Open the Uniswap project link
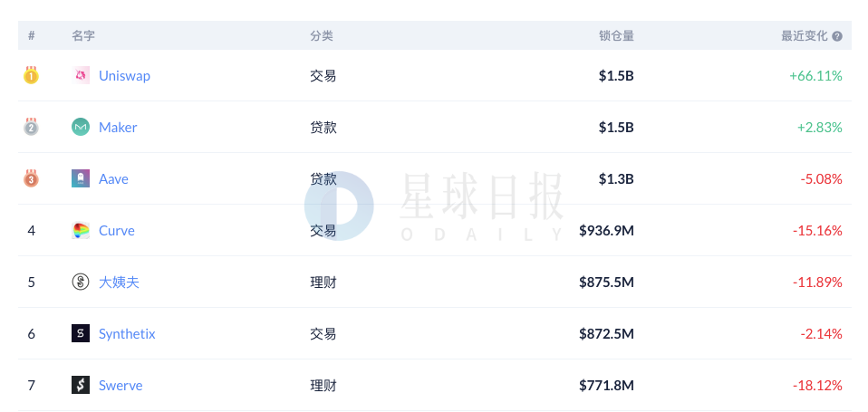This screenshot has height=412, width=868. (x=124, y=76)
